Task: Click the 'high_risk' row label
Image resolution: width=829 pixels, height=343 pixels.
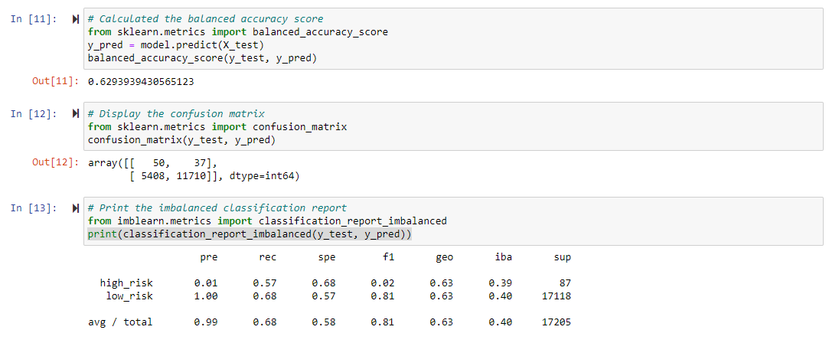Action: [x=126, y=283]
